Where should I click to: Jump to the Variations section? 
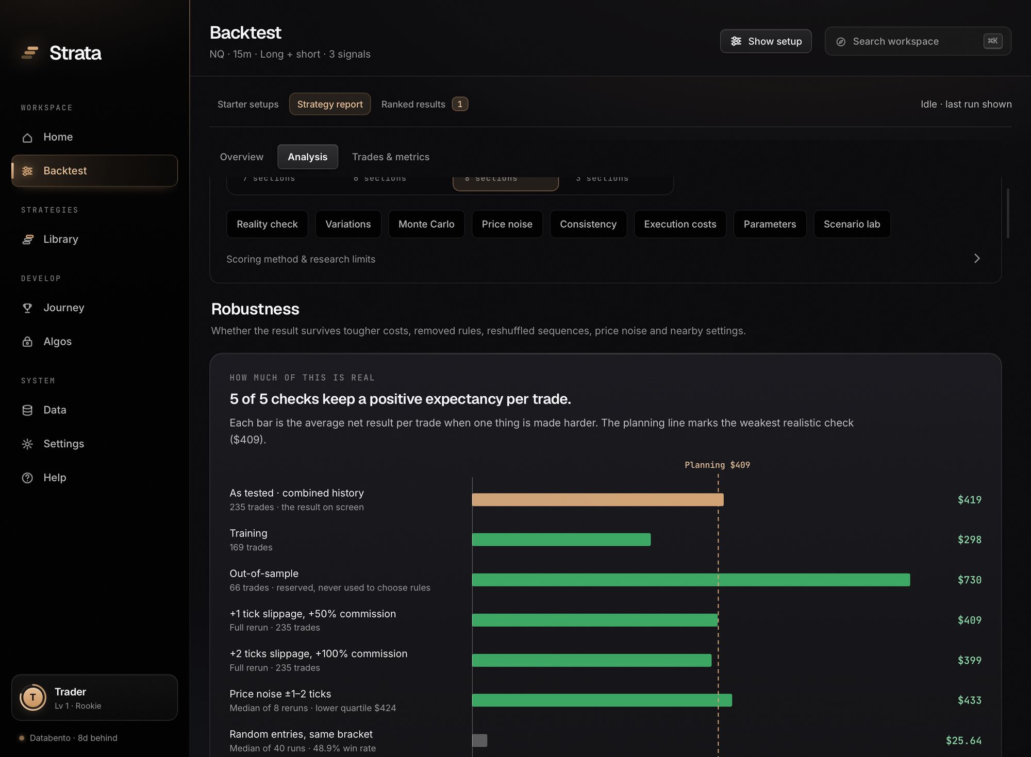click(348, 224)
